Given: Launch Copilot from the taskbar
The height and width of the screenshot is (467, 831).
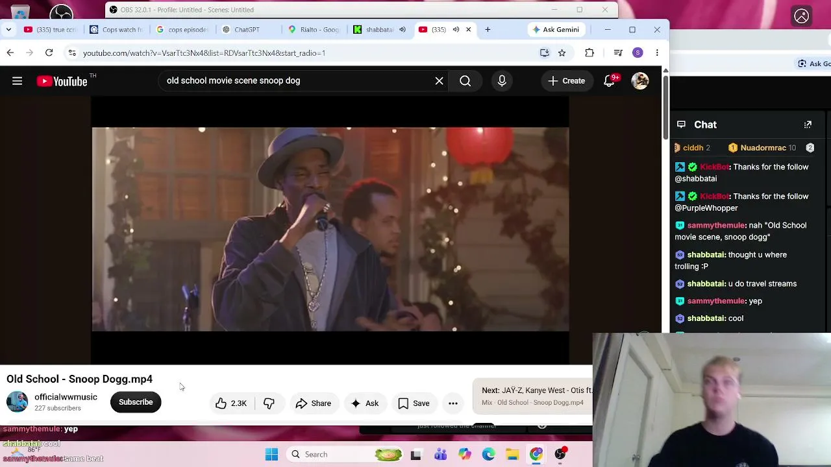Looking at the screenshot, I should (464, 455).
